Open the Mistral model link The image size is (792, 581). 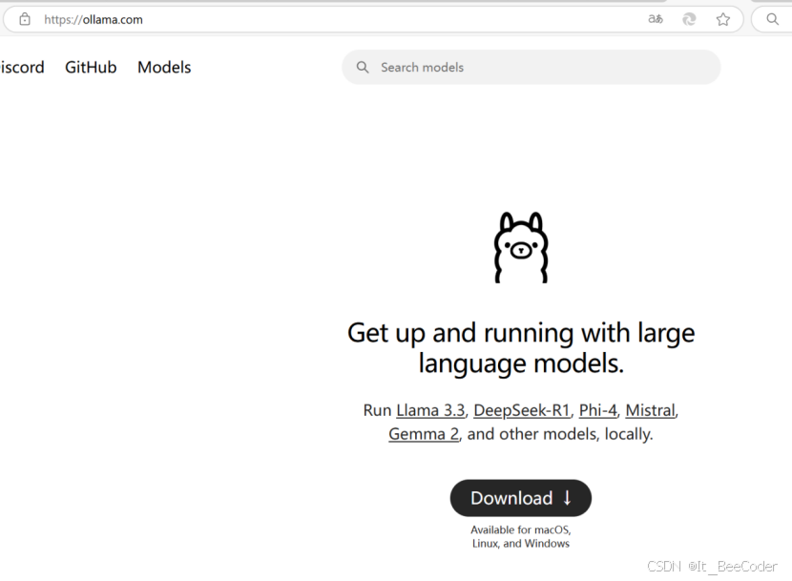pos(651,410)
